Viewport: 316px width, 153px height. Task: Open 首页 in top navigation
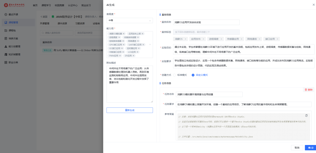tap(35, 5)
